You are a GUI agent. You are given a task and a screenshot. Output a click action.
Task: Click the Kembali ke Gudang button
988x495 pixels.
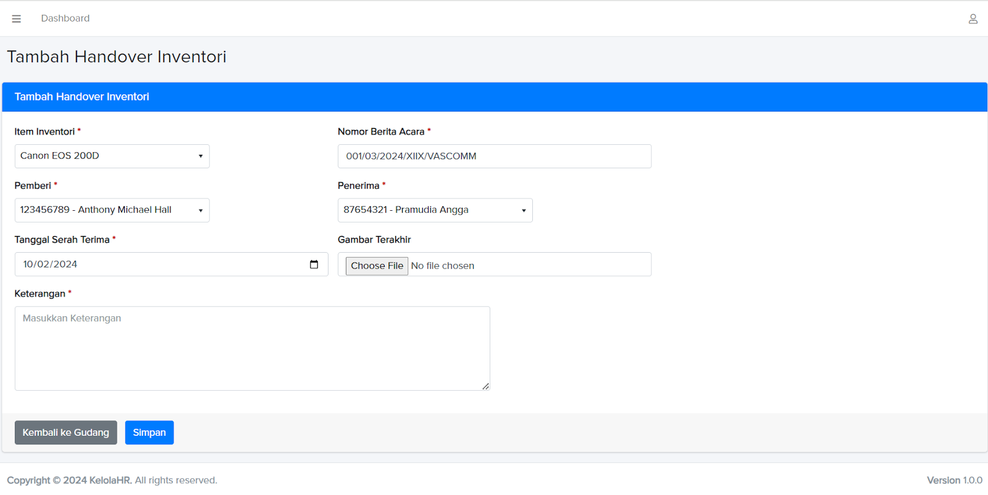[x=65, y=433]
